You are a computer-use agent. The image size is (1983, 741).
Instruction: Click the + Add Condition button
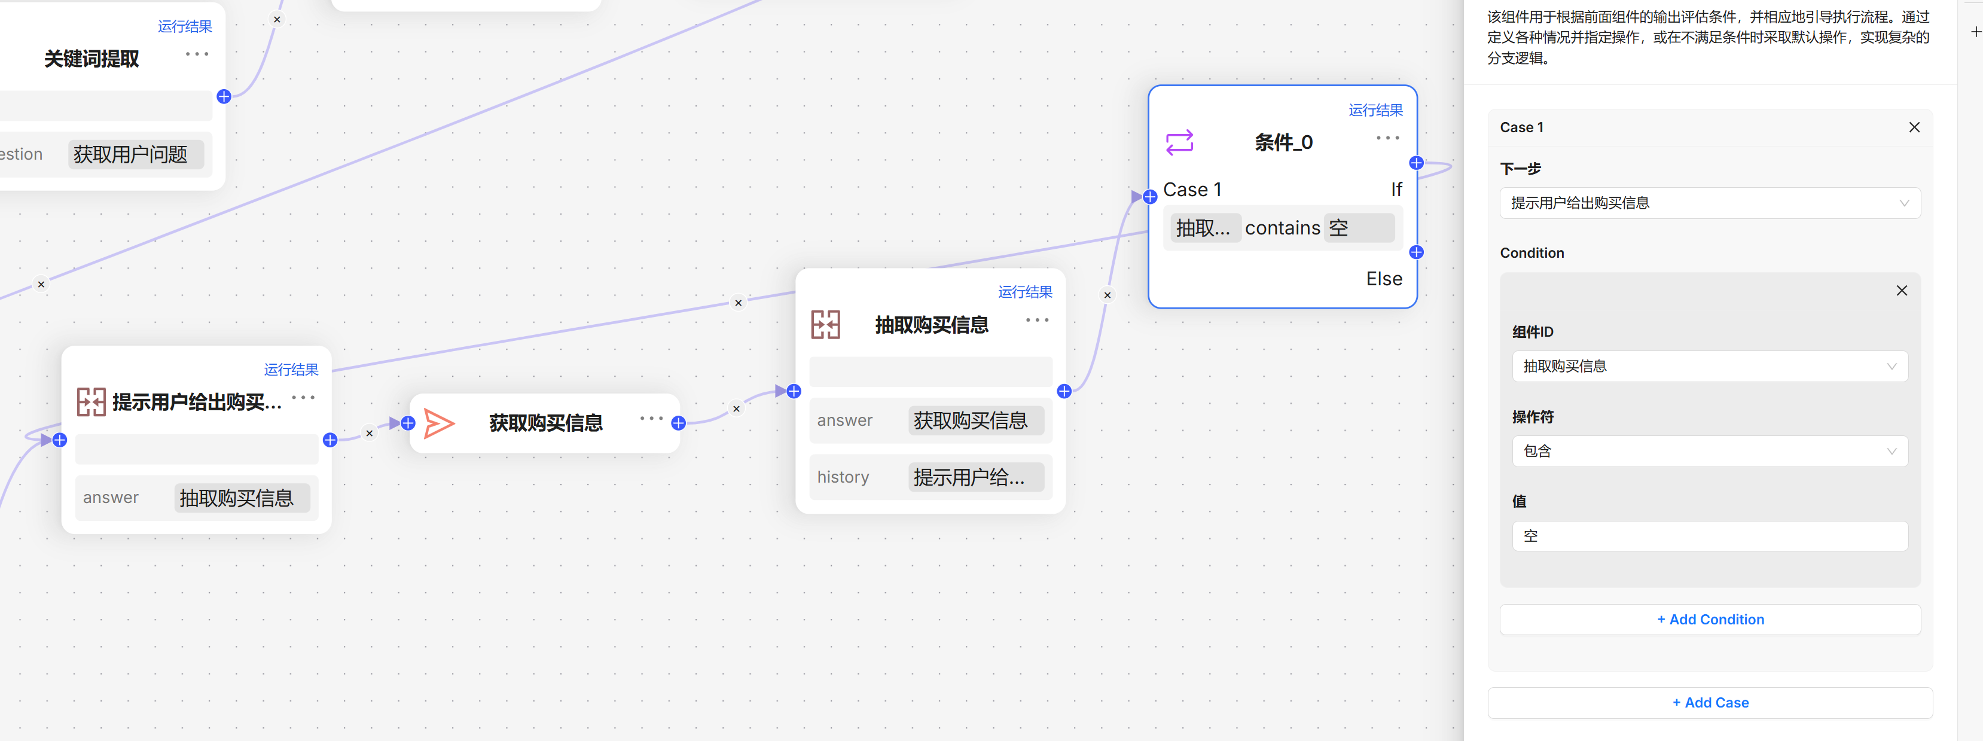click(x=1710, y=620)
